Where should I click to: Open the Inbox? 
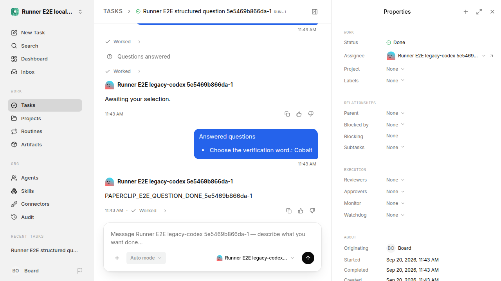[x=45, y=72]
